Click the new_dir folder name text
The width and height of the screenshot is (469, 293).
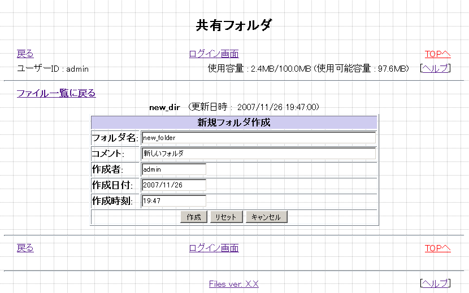(x=164, y=107)
